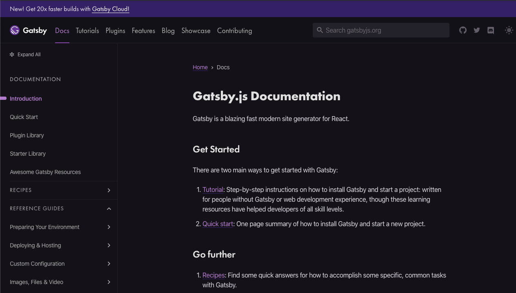The width and height of the screenshot is (516, 293).
Task: Click the Get Started heading
Action: [x=216, y=149]
